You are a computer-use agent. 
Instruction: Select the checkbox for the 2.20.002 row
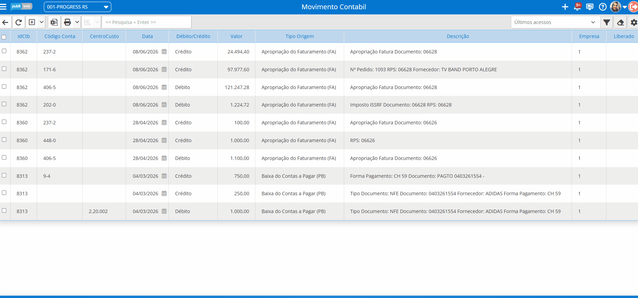4,210
